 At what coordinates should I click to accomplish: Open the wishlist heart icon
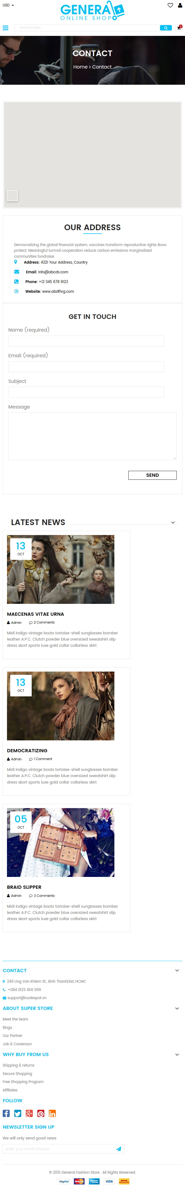170,6
